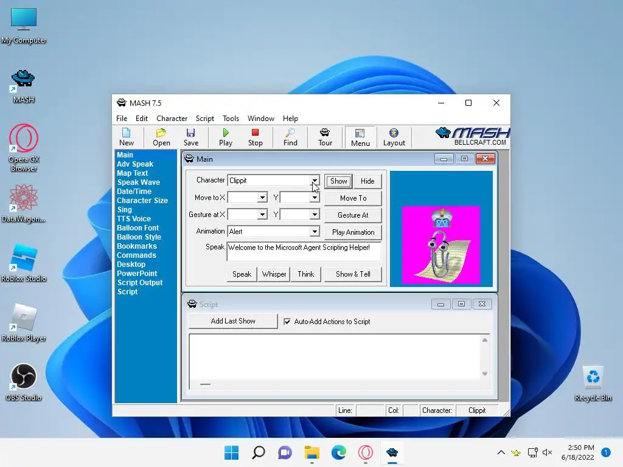Expand the Animation dropdown arrow
Viewport: 623px width, 467px height.
click(x=315, y=232)
